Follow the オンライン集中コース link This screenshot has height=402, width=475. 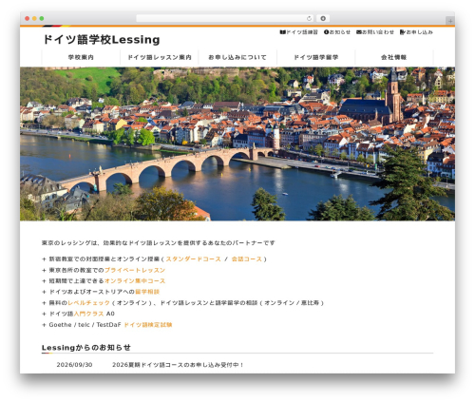pyautogui.click(x=135, y=281)
